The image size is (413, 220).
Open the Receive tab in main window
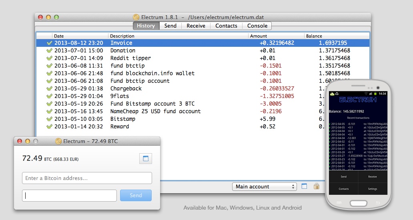point(196,26)
